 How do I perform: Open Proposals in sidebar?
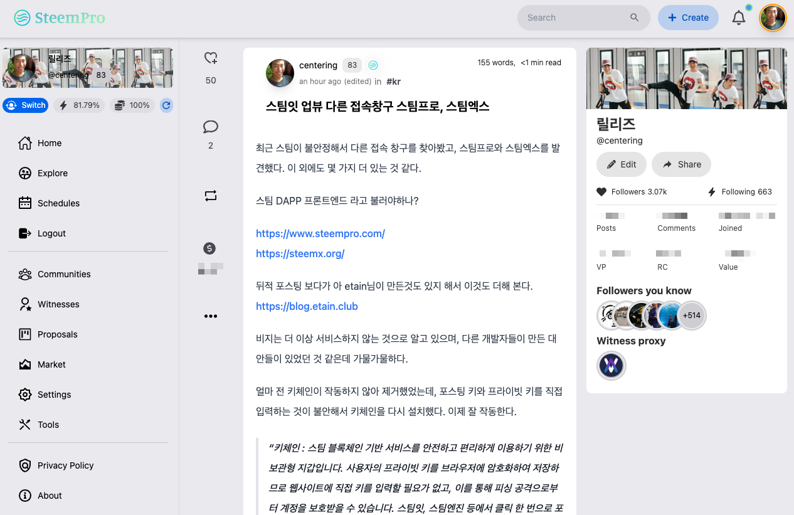coord(48,334)
